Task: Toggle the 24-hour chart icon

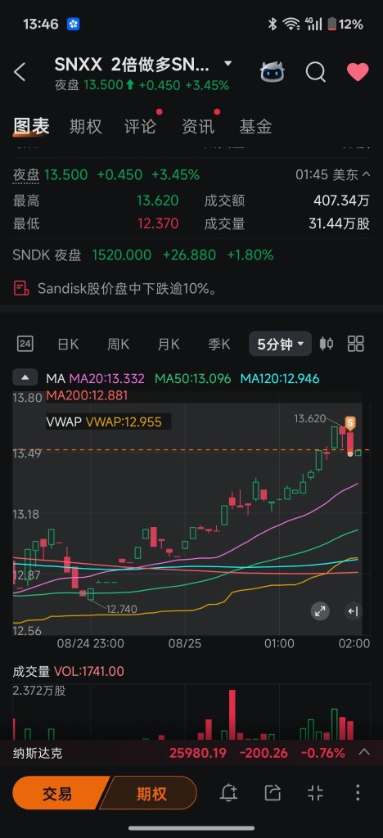Action: (x=25, y=344)
